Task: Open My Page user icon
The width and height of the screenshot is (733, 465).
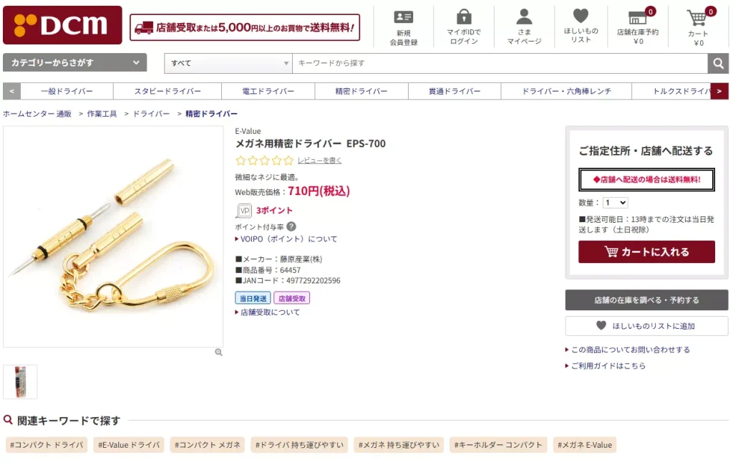Action: [524, 17]
